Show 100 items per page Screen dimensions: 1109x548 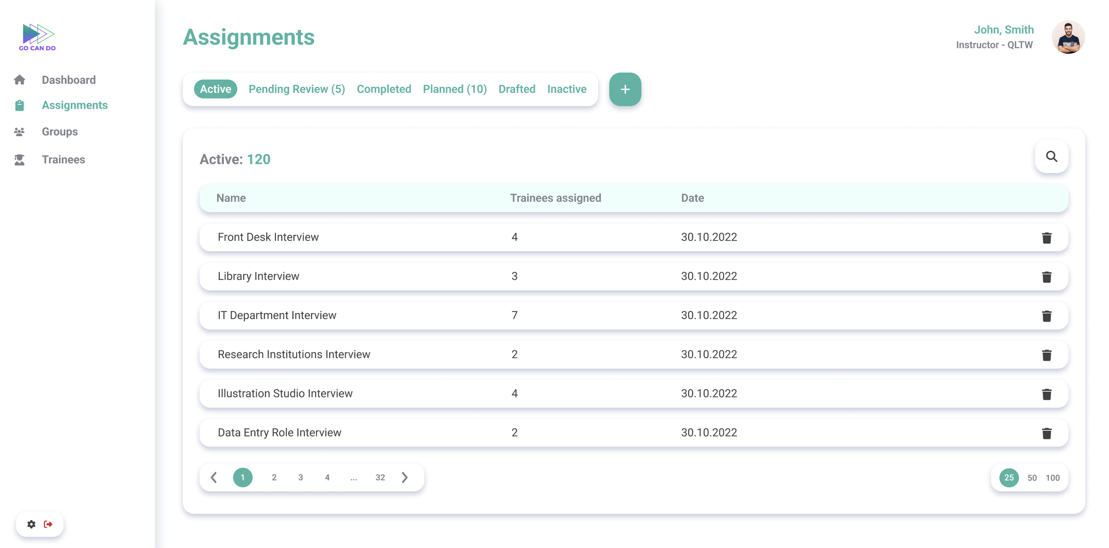(1052, 478)
